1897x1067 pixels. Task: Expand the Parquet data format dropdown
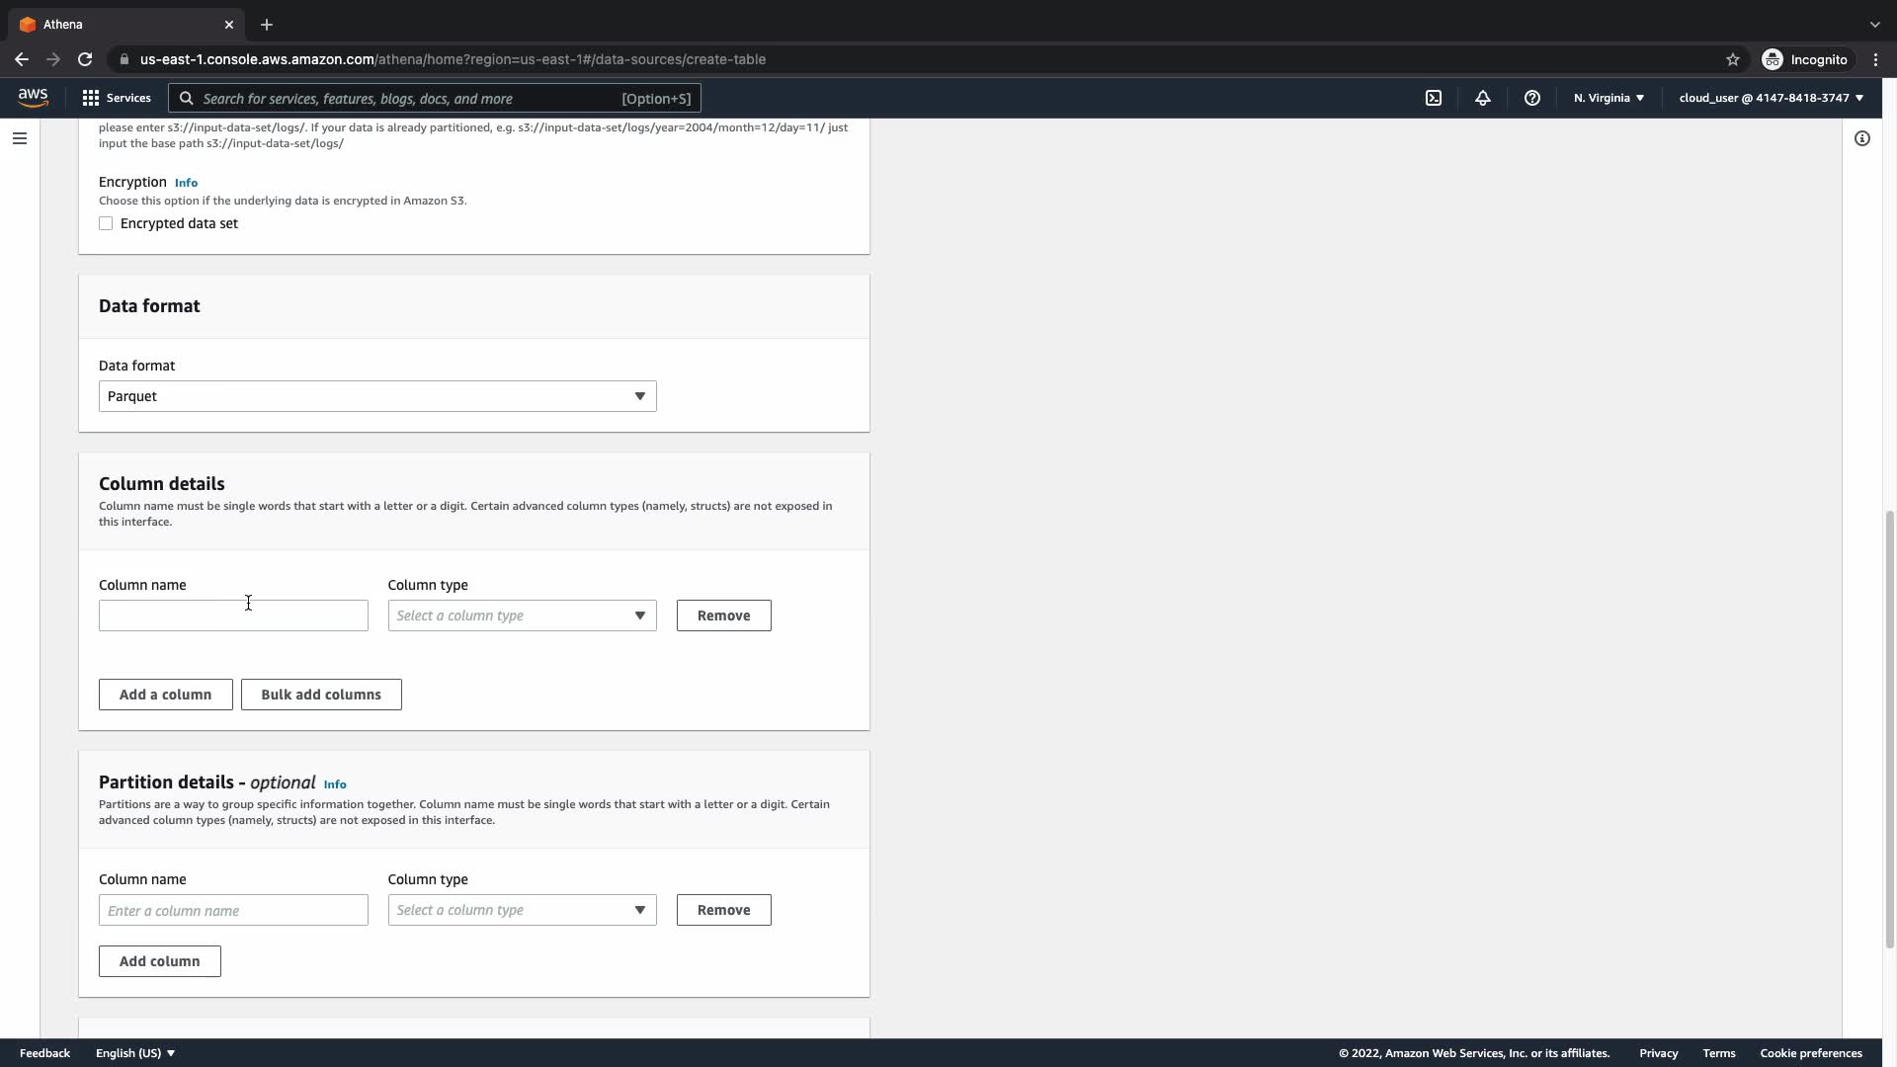coord(377,396)
